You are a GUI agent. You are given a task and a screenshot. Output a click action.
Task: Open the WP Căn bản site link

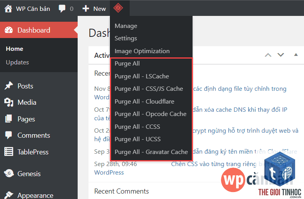pyautogui.click(x=33, y=9)
